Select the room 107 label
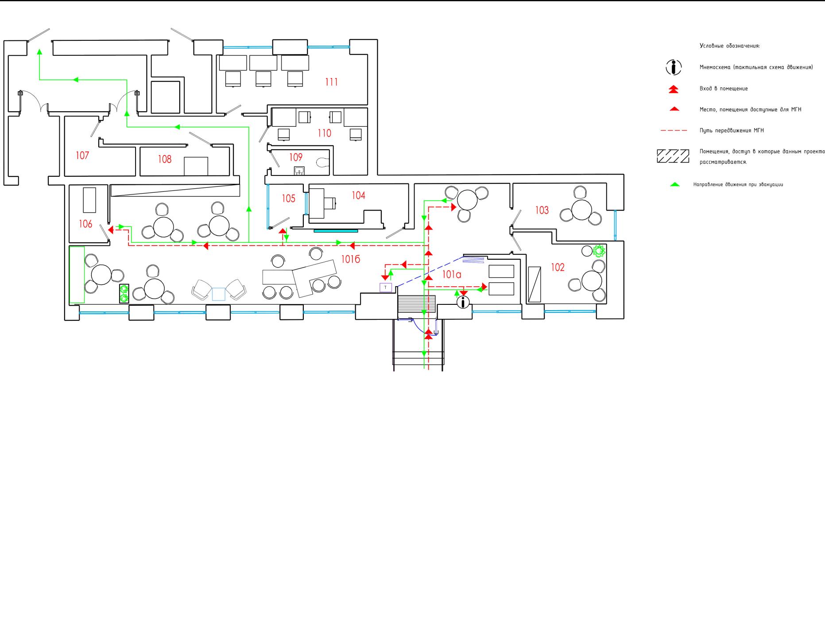Viewport: 825px width, 638px height. pyautogui.click(x=82, y=156)
